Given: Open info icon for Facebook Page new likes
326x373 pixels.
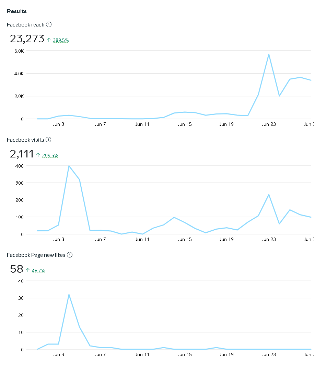Looking at the screenshot, I should click(70, 255).
